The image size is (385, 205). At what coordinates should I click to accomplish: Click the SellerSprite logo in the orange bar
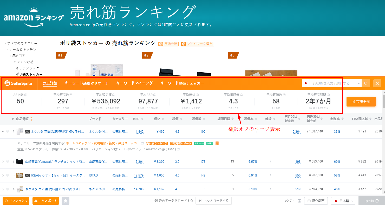(18, 83)
